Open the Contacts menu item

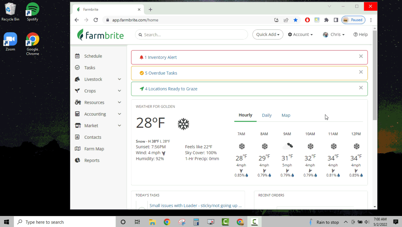click(93, 137)
